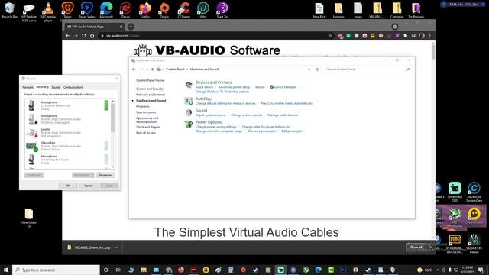Open System and Security in sidebar
This screenshot has height=275, width=489.
point(150,89)
